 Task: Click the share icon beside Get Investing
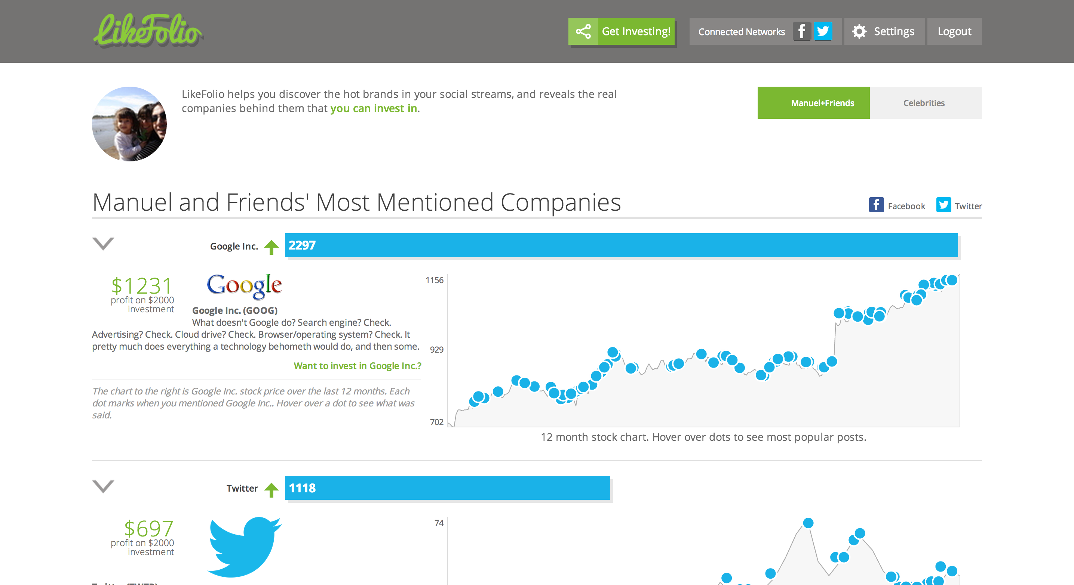583,32
